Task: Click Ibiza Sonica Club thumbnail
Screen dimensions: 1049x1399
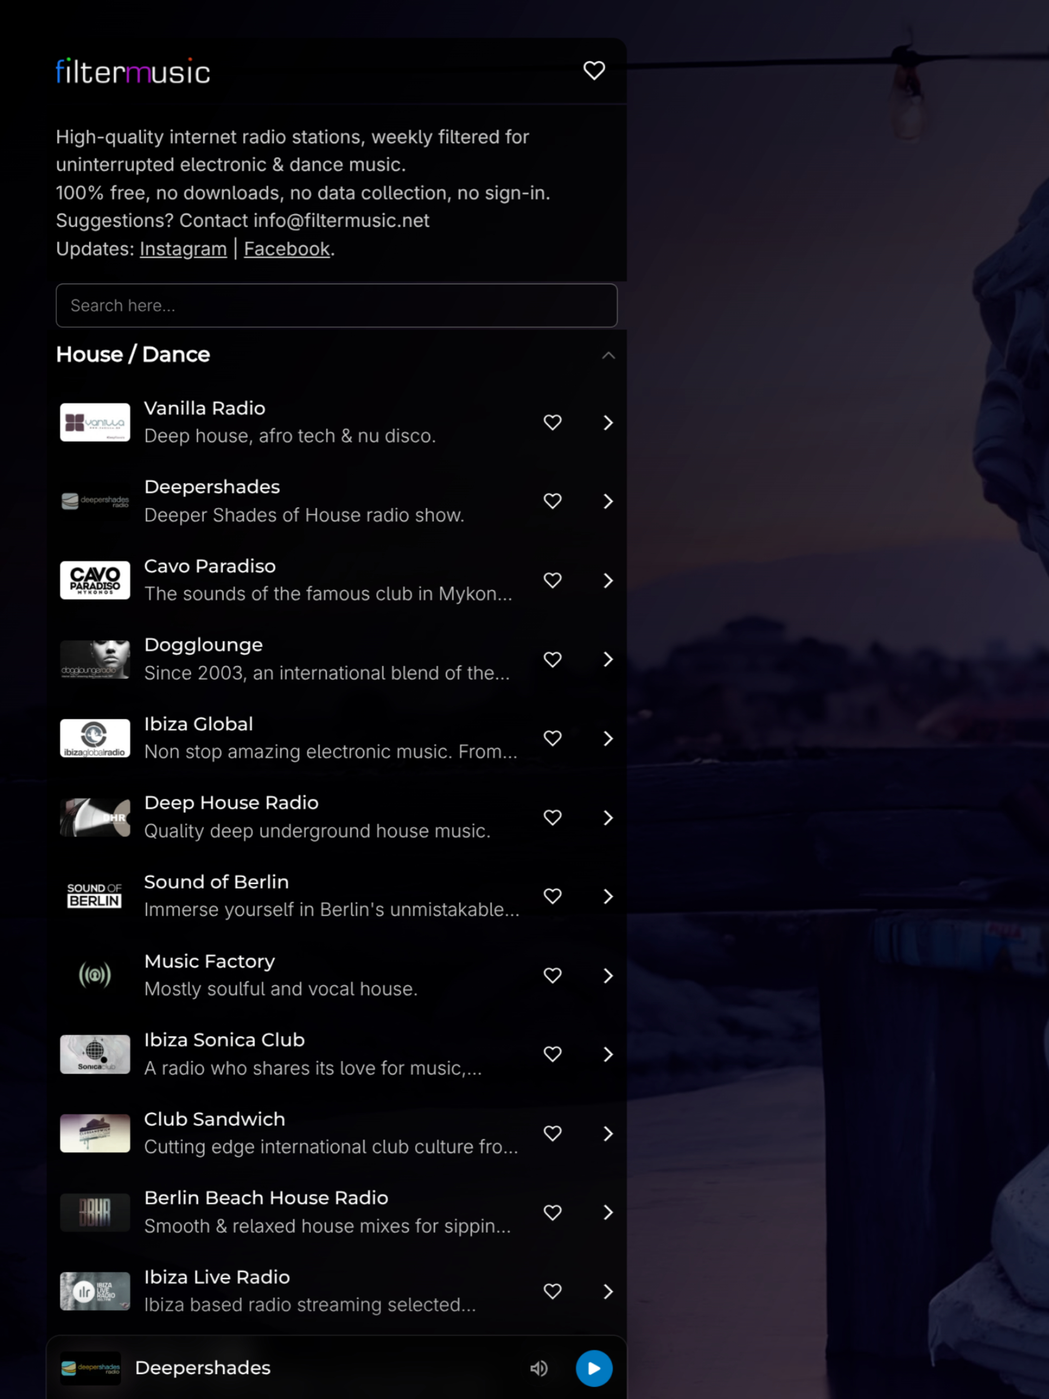Action: coord(95,1054)
